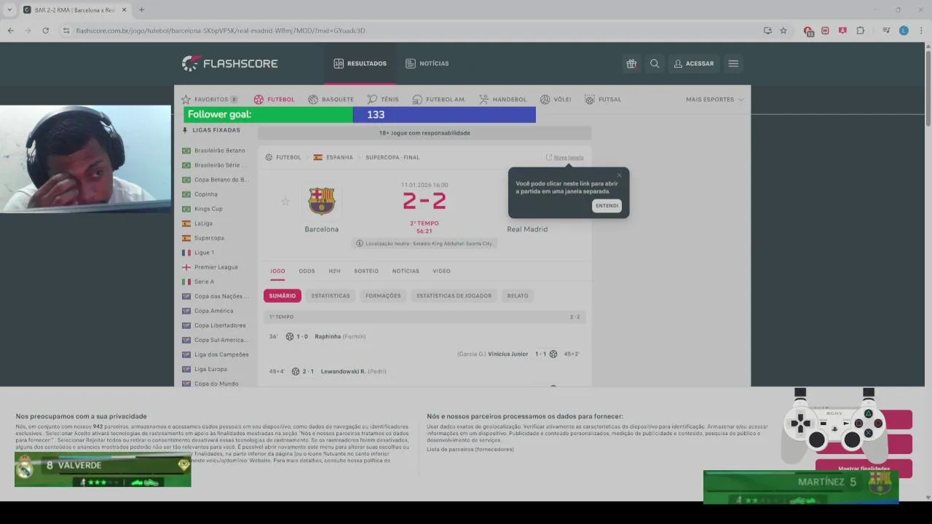
Task: Switch to Odds match tab
Action: [307, 271]
